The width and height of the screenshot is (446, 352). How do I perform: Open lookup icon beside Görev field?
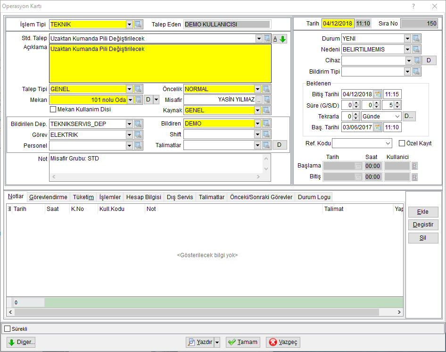(138, 134)
